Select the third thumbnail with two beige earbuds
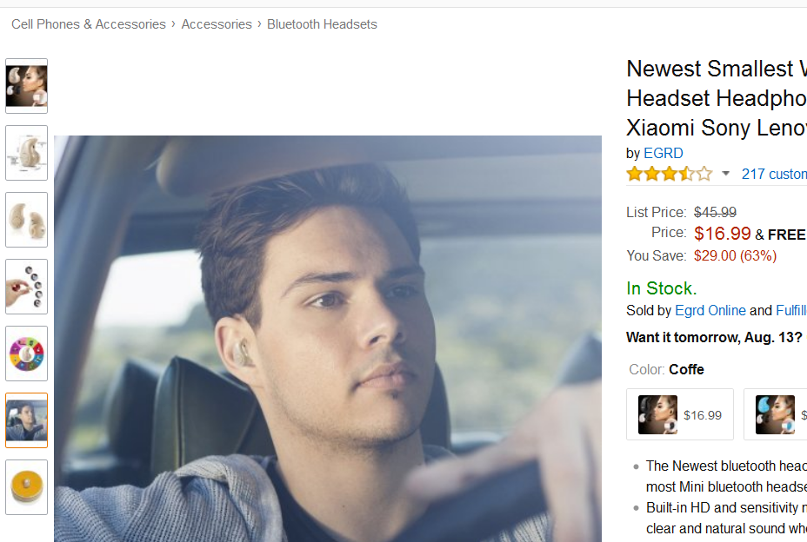 click(27, 220)
